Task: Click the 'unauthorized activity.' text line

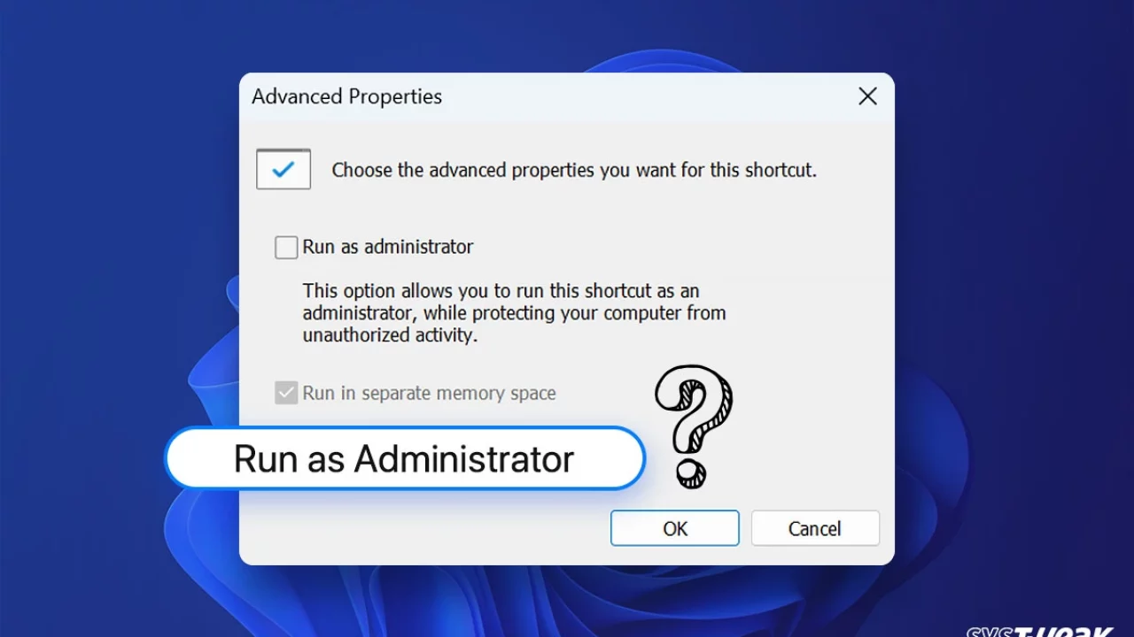Action: [x=390, y=335]
